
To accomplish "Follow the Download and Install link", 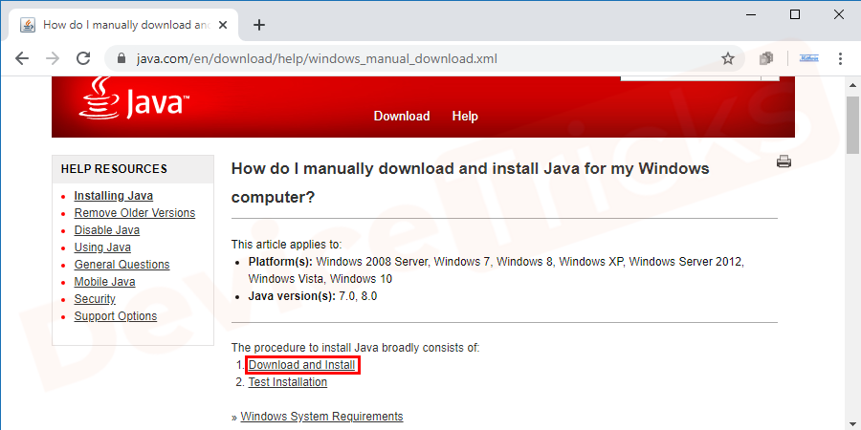I will [x=301, y=365].
